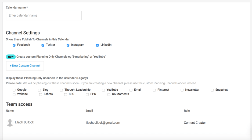Tick the PPC channel checkbox

87,94
